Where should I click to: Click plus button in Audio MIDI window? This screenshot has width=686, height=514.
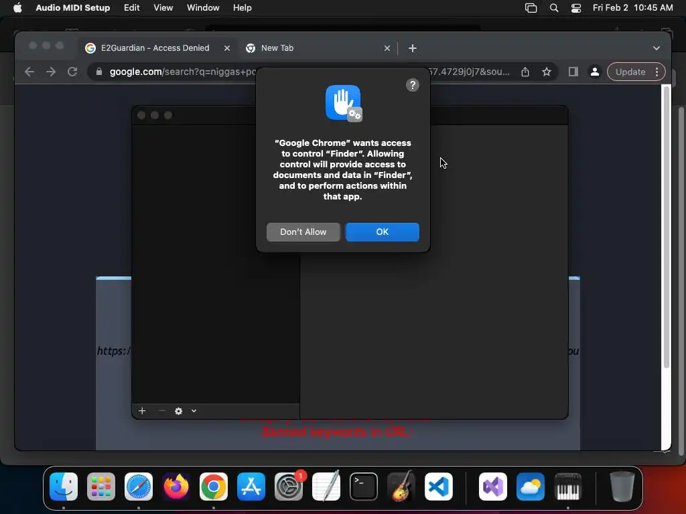click(x=142, y=411)
